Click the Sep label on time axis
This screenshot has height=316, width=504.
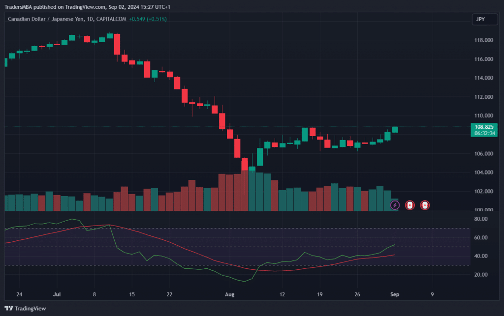(x=394, y=295)
